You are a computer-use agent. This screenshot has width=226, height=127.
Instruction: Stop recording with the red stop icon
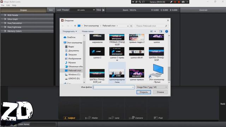179,2
